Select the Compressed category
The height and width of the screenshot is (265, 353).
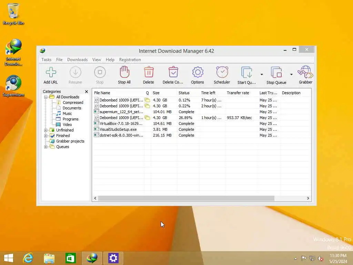[x=73, y=102]
